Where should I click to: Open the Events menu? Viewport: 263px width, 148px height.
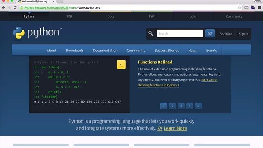tap(212, 50)
